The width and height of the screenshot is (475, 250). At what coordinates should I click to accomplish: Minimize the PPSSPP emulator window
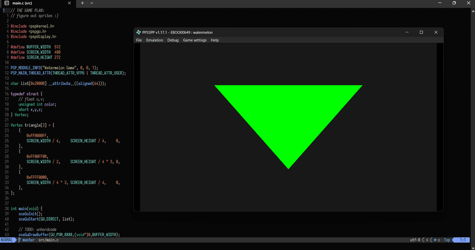coord(407,32)
